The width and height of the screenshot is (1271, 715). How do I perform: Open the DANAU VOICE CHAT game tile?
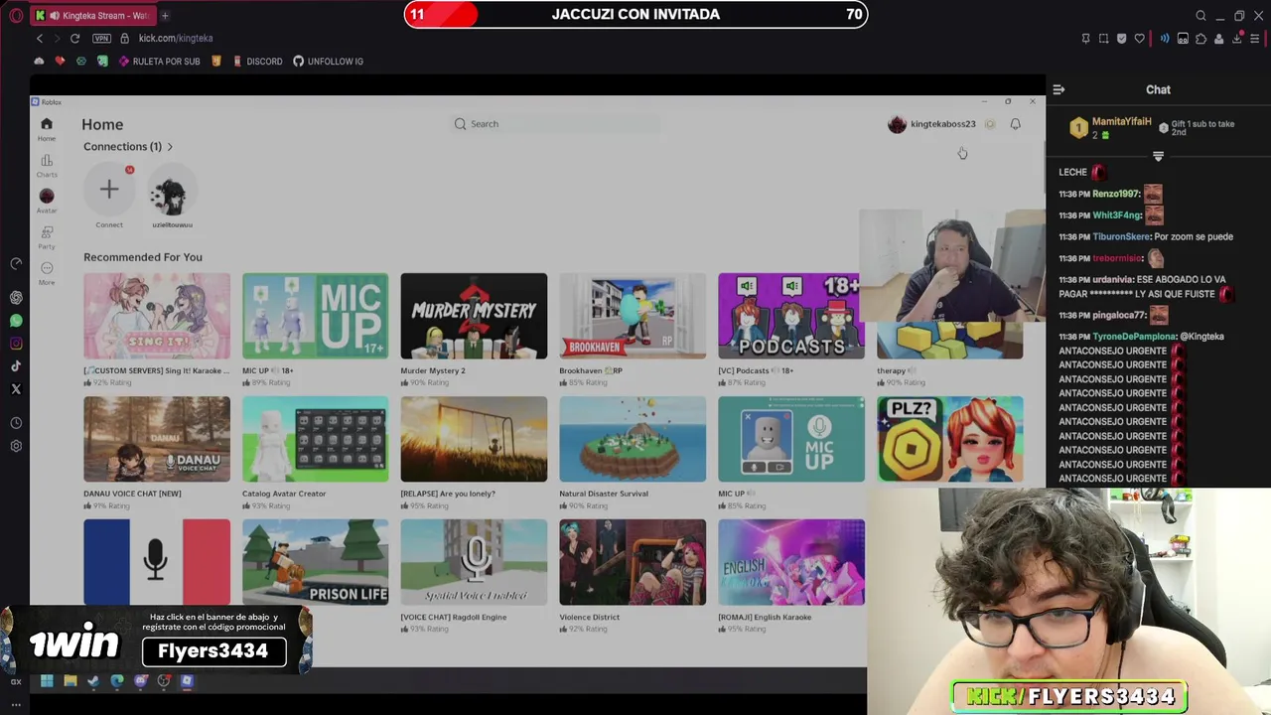pyautogui.click(x=157, y=439)
